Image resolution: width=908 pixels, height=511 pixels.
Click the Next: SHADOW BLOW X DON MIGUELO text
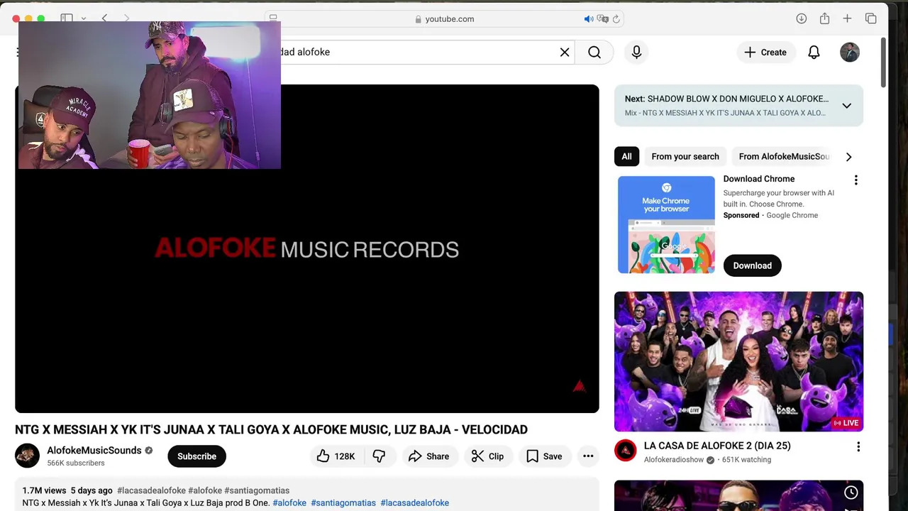pos(726,99)
